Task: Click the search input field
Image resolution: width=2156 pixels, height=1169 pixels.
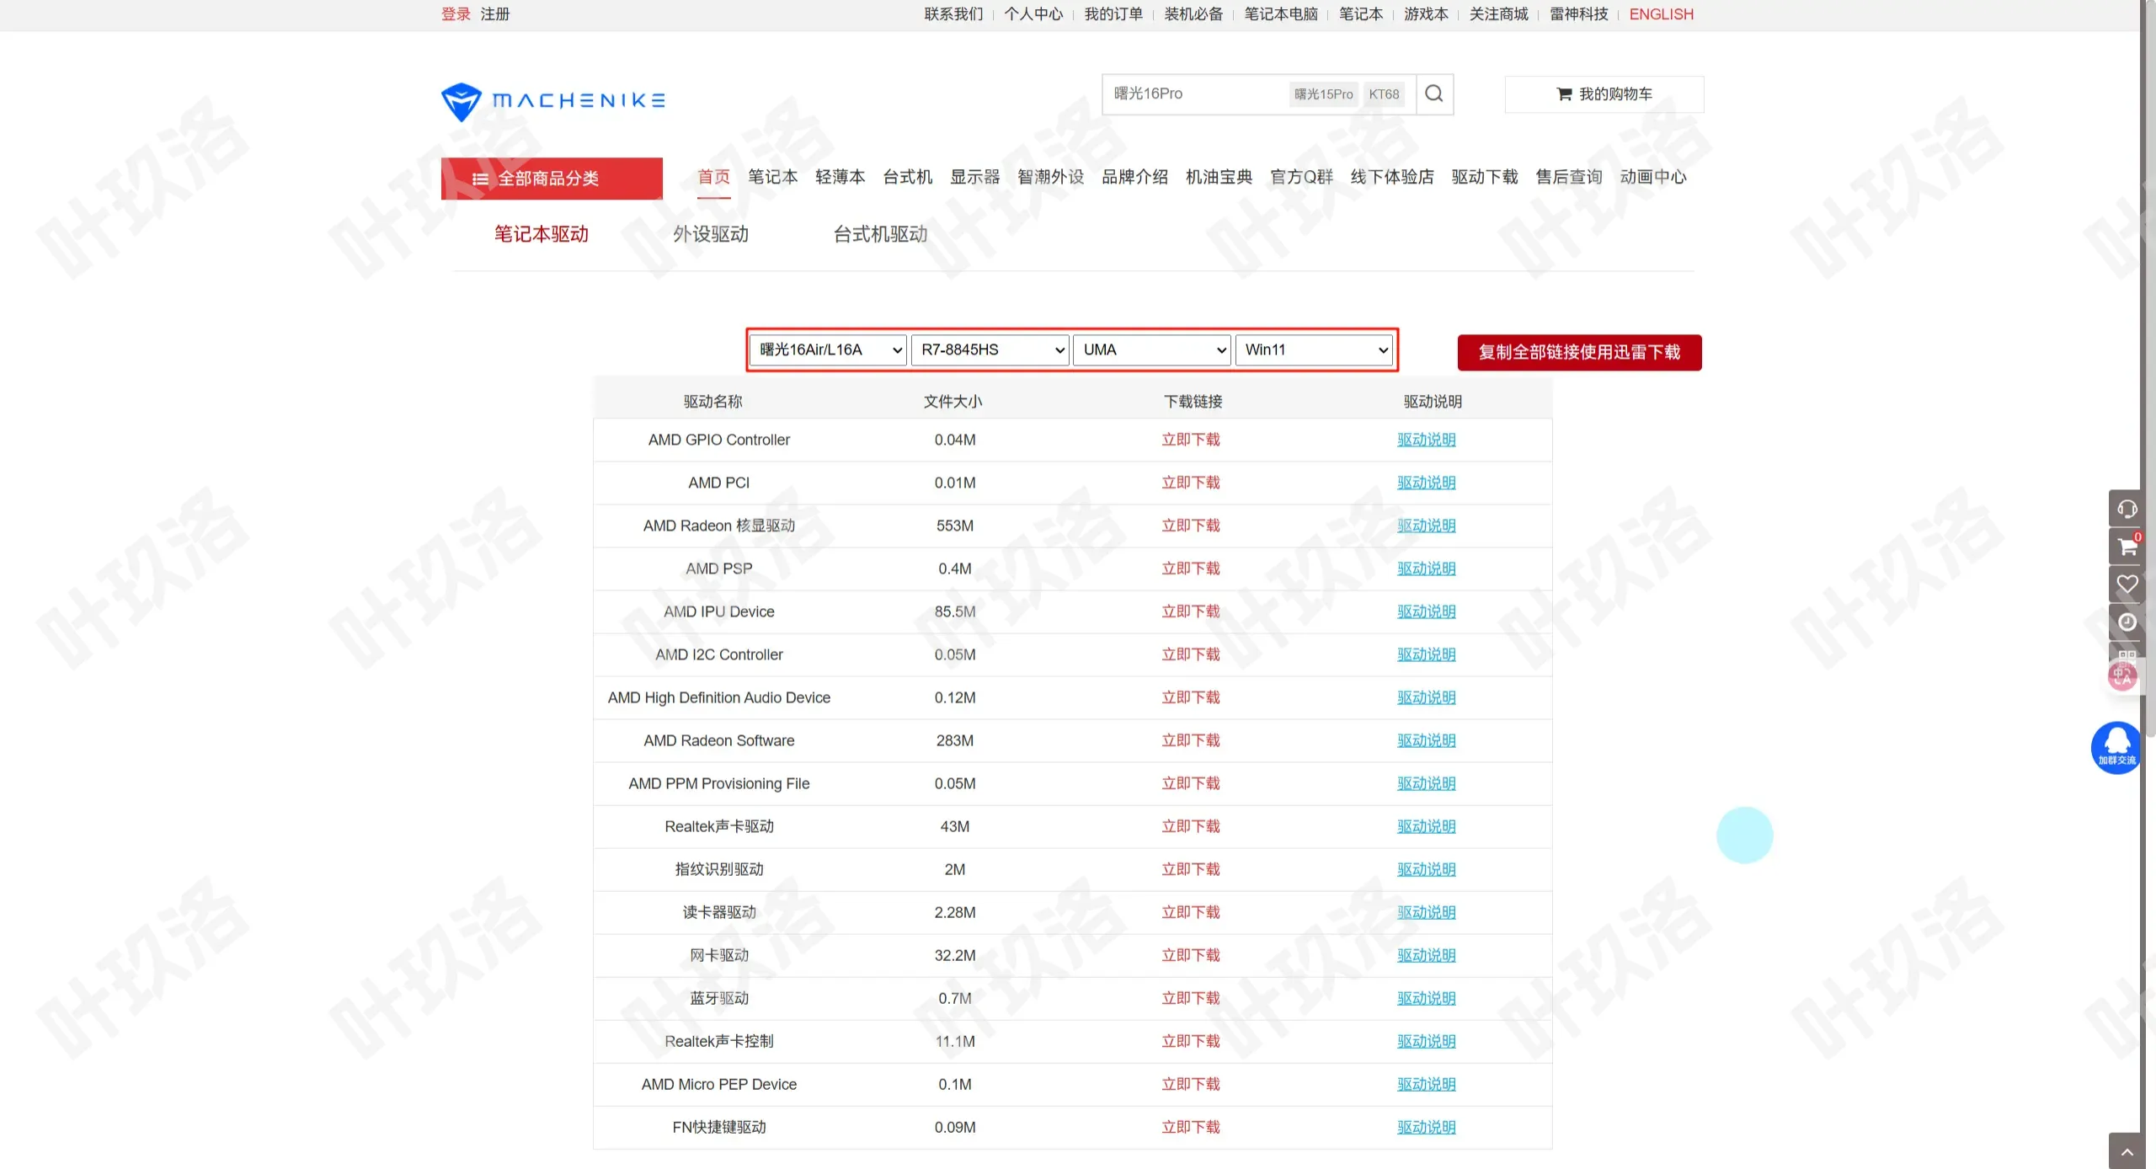Action: [x=1196, y=93]
